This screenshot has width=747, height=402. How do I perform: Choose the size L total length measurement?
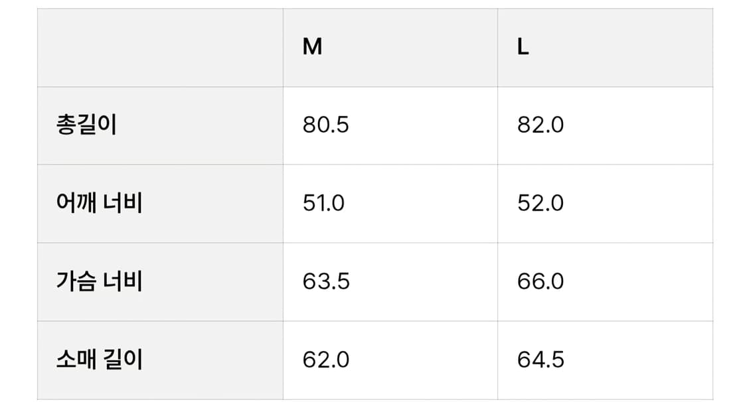(x=540, y=125)
